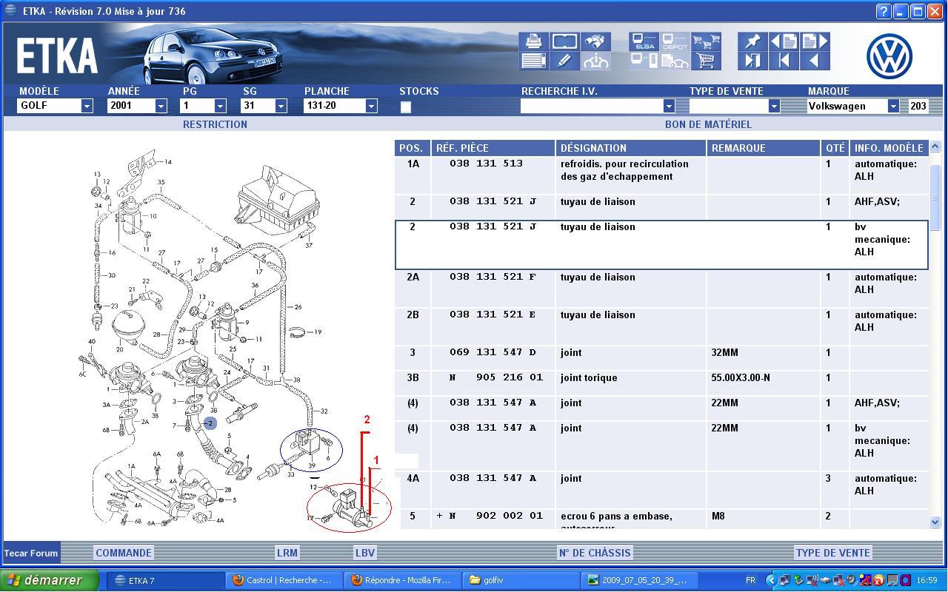The height and width of the screenshot is (592, 948).
Task: Click the LBV button
Action: 365,553
